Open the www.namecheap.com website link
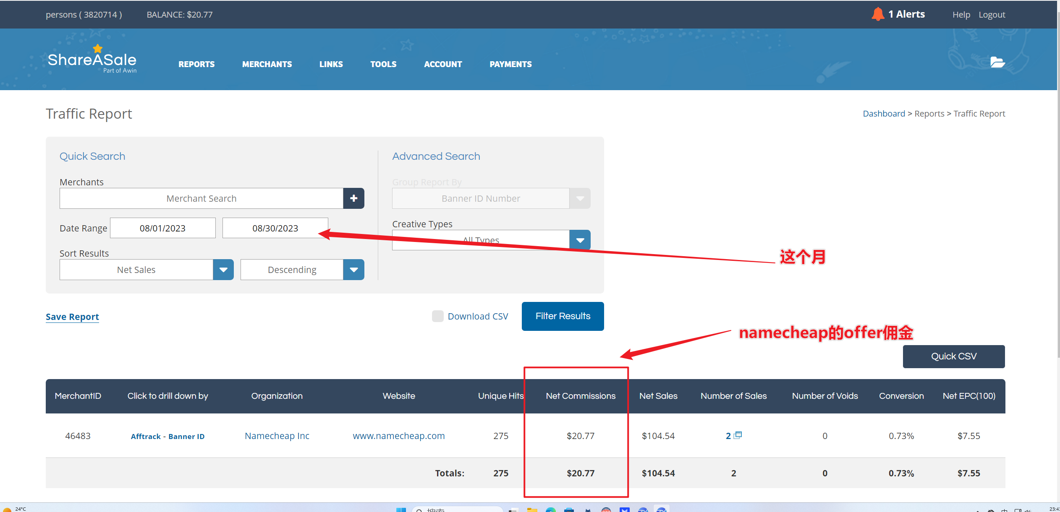 pyautogui.click(x=398, y=436)
